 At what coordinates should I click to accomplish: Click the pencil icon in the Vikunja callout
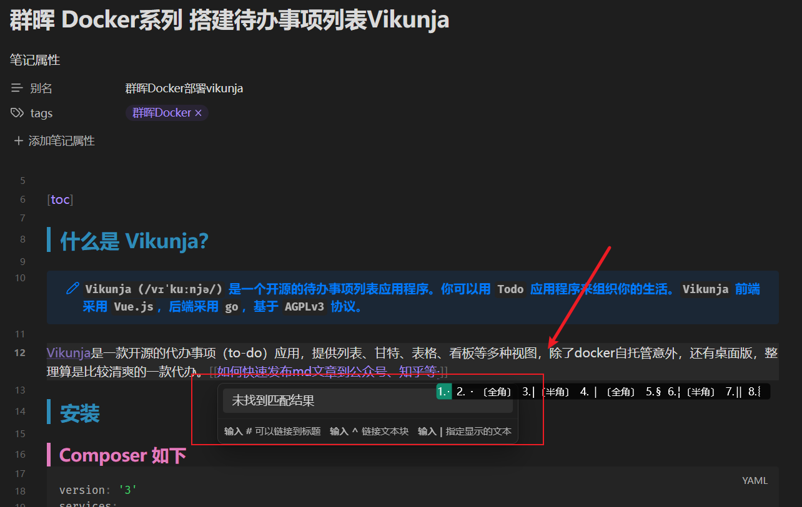[x=73, y=289]
